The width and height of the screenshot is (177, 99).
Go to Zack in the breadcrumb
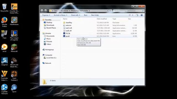[x=56, y=11]
